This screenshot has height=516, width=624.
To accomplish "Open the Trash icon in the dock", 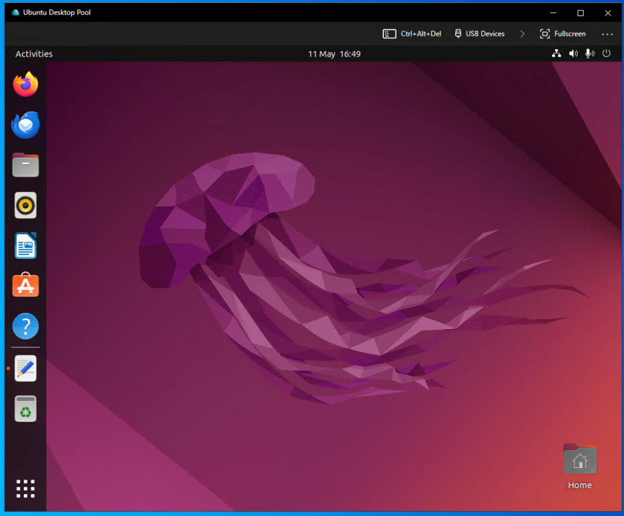I will pyautogui.click(x=26, y=409).
